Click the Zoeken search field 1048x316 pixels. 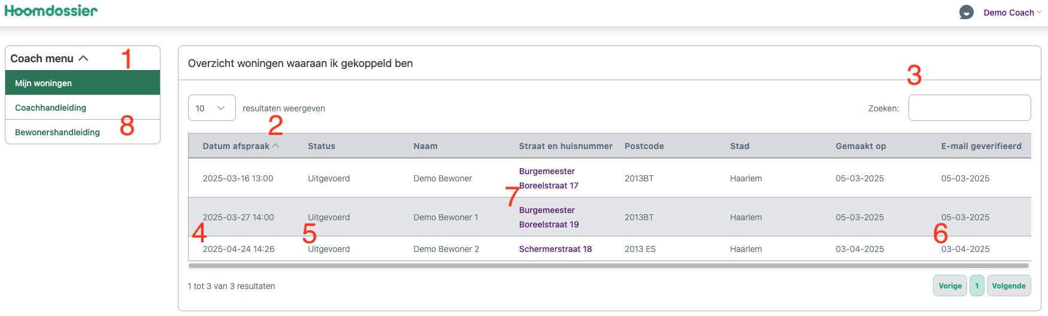point(969,108)
